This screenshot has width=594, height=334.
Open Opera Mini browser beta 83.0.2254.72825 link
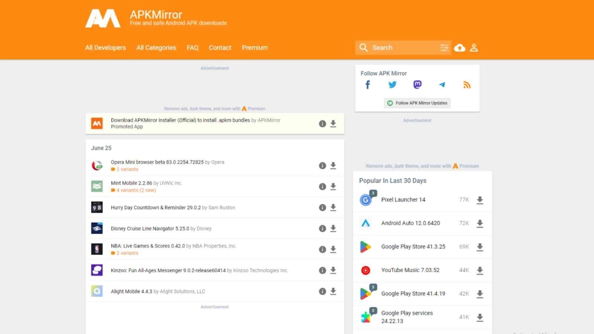pos(157,162)
